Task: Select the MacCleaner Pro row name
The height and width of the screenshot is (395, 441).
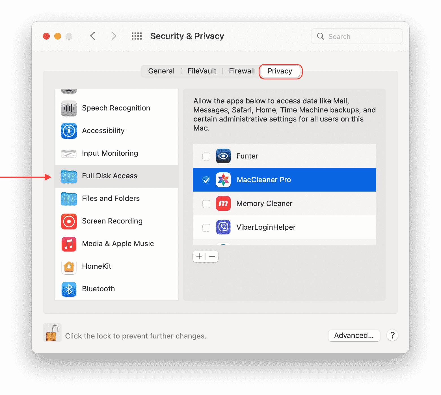Action: click(264, 180)
